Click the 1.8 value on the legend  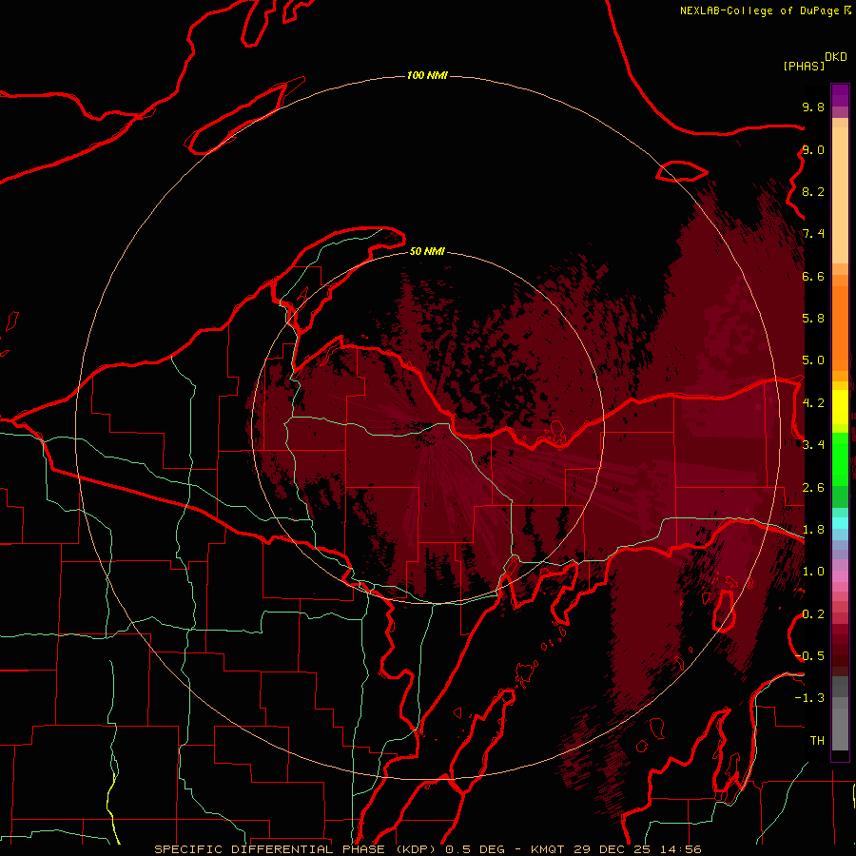pos(813,530)
